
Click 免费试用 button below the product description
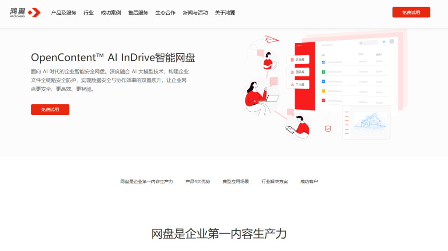(50, 110)
